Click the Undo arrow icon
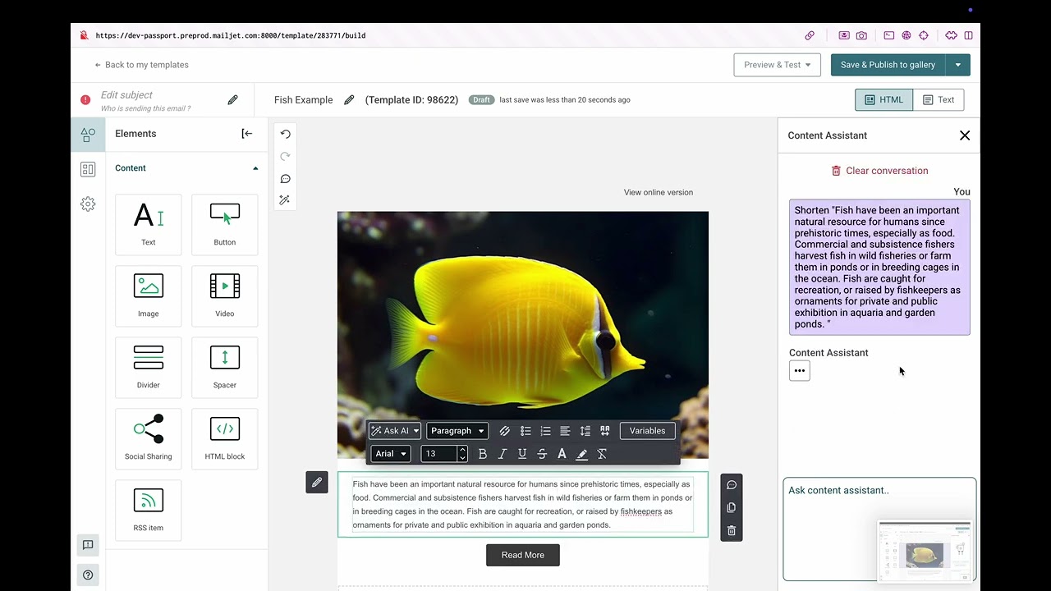Screen dimensions: 1051x591 tap(285, 134)
